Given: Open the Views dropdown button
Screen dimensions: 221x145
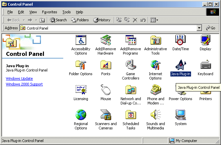Looking at the screenshot, I should [x=154, y=20].
